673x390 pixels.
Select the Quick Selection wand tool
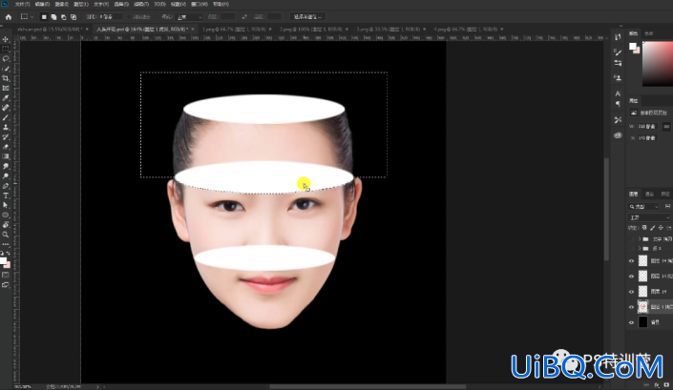coord(6,69)
